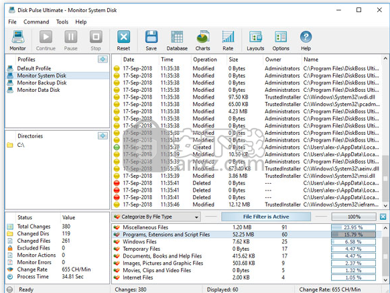Viewport: 390px width, 293px height.
Task: Open the Categorize By File Type dropdown
Action: point(156,217)
